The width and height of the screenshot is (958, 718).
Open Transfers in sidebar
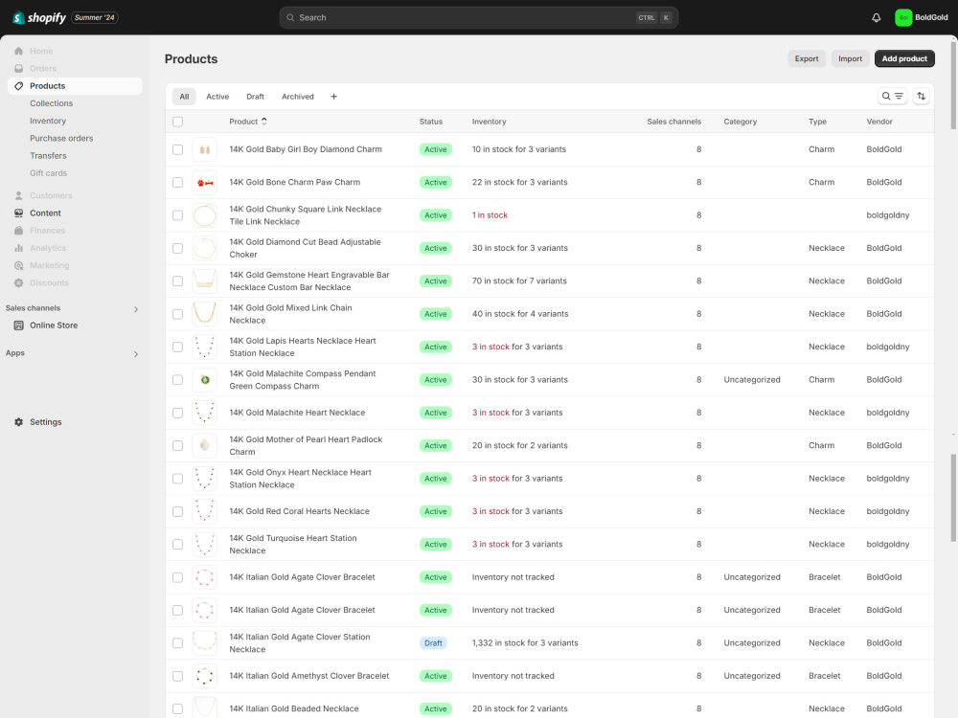pyautogui.click(x=48, y=156)
